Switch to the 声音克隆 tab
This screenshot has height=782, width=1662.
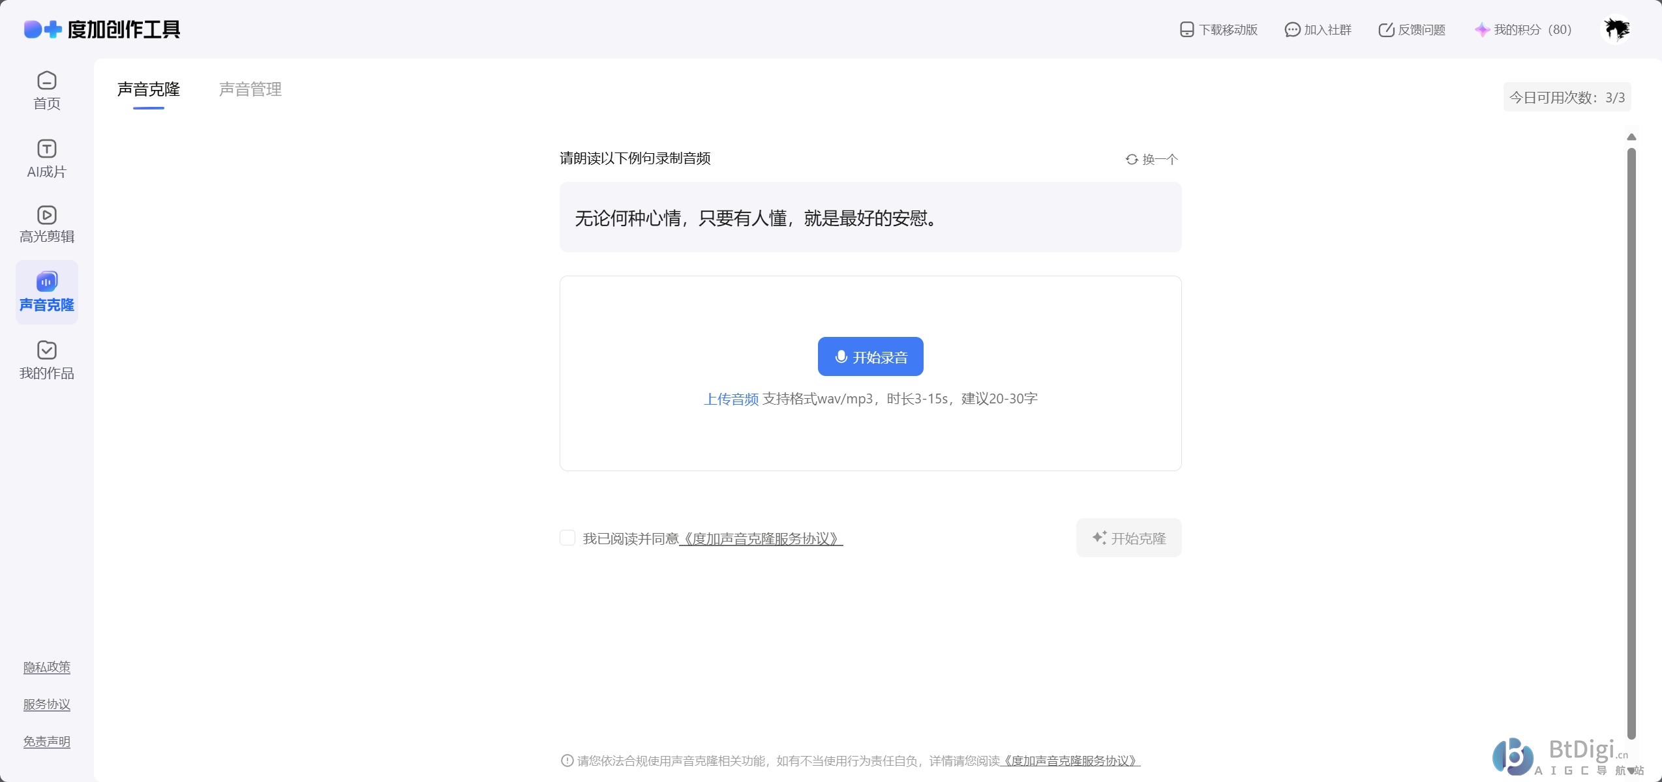click(148, 89)
